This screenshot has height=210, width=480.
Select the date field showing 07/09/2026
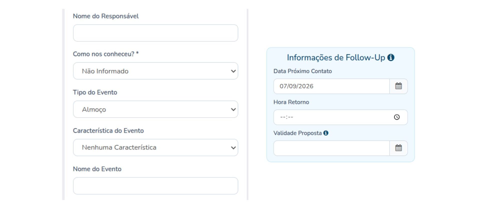[331, 86]
